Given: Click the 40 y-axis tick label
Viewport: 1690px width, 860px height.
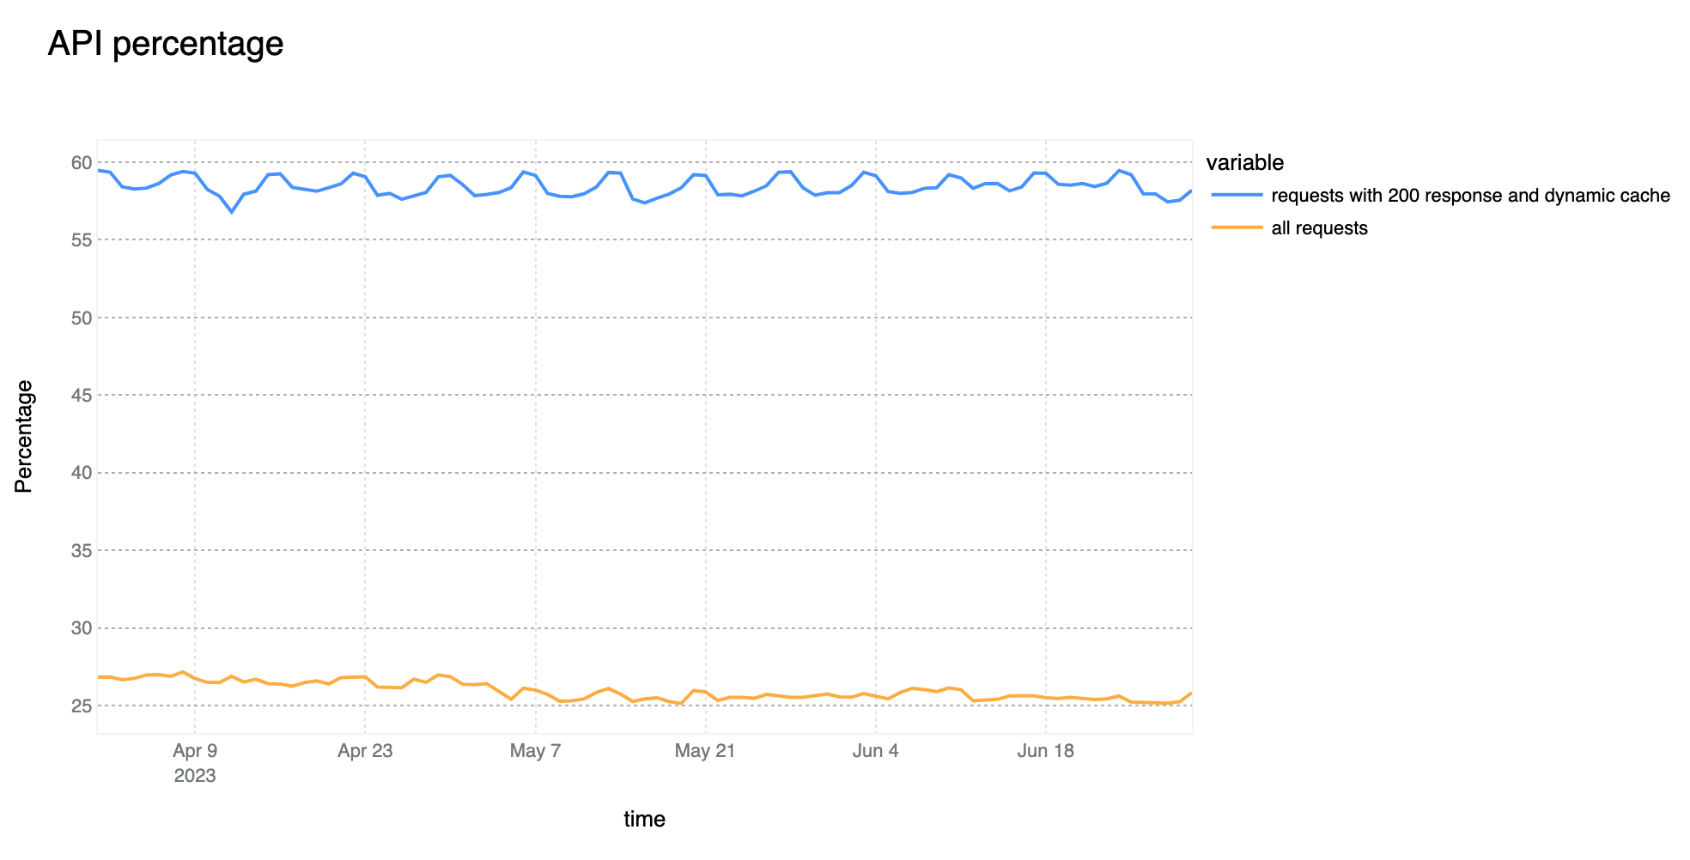Looking at the screenshot, I should click(x=82, y=473).
